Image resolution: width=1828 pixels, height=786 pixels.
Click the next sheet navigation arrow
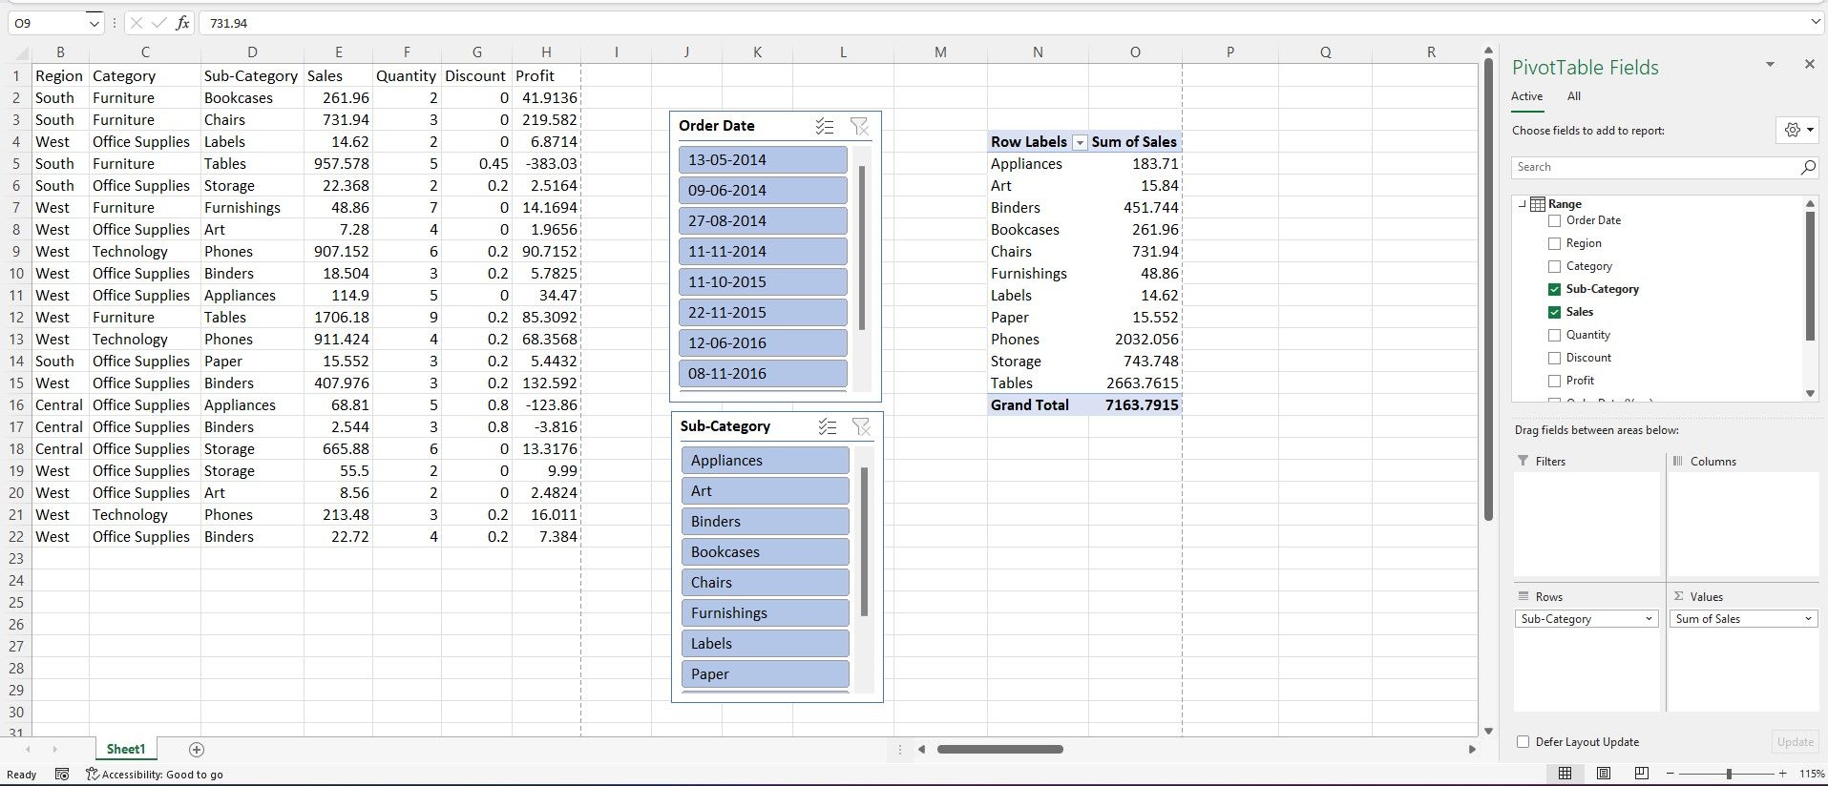[x=55, y=750]
